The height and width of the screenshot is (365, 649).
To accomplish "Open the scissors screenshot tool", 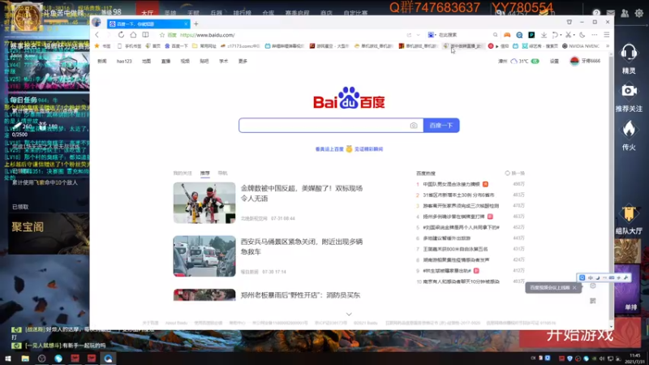I will coord(569,35).
